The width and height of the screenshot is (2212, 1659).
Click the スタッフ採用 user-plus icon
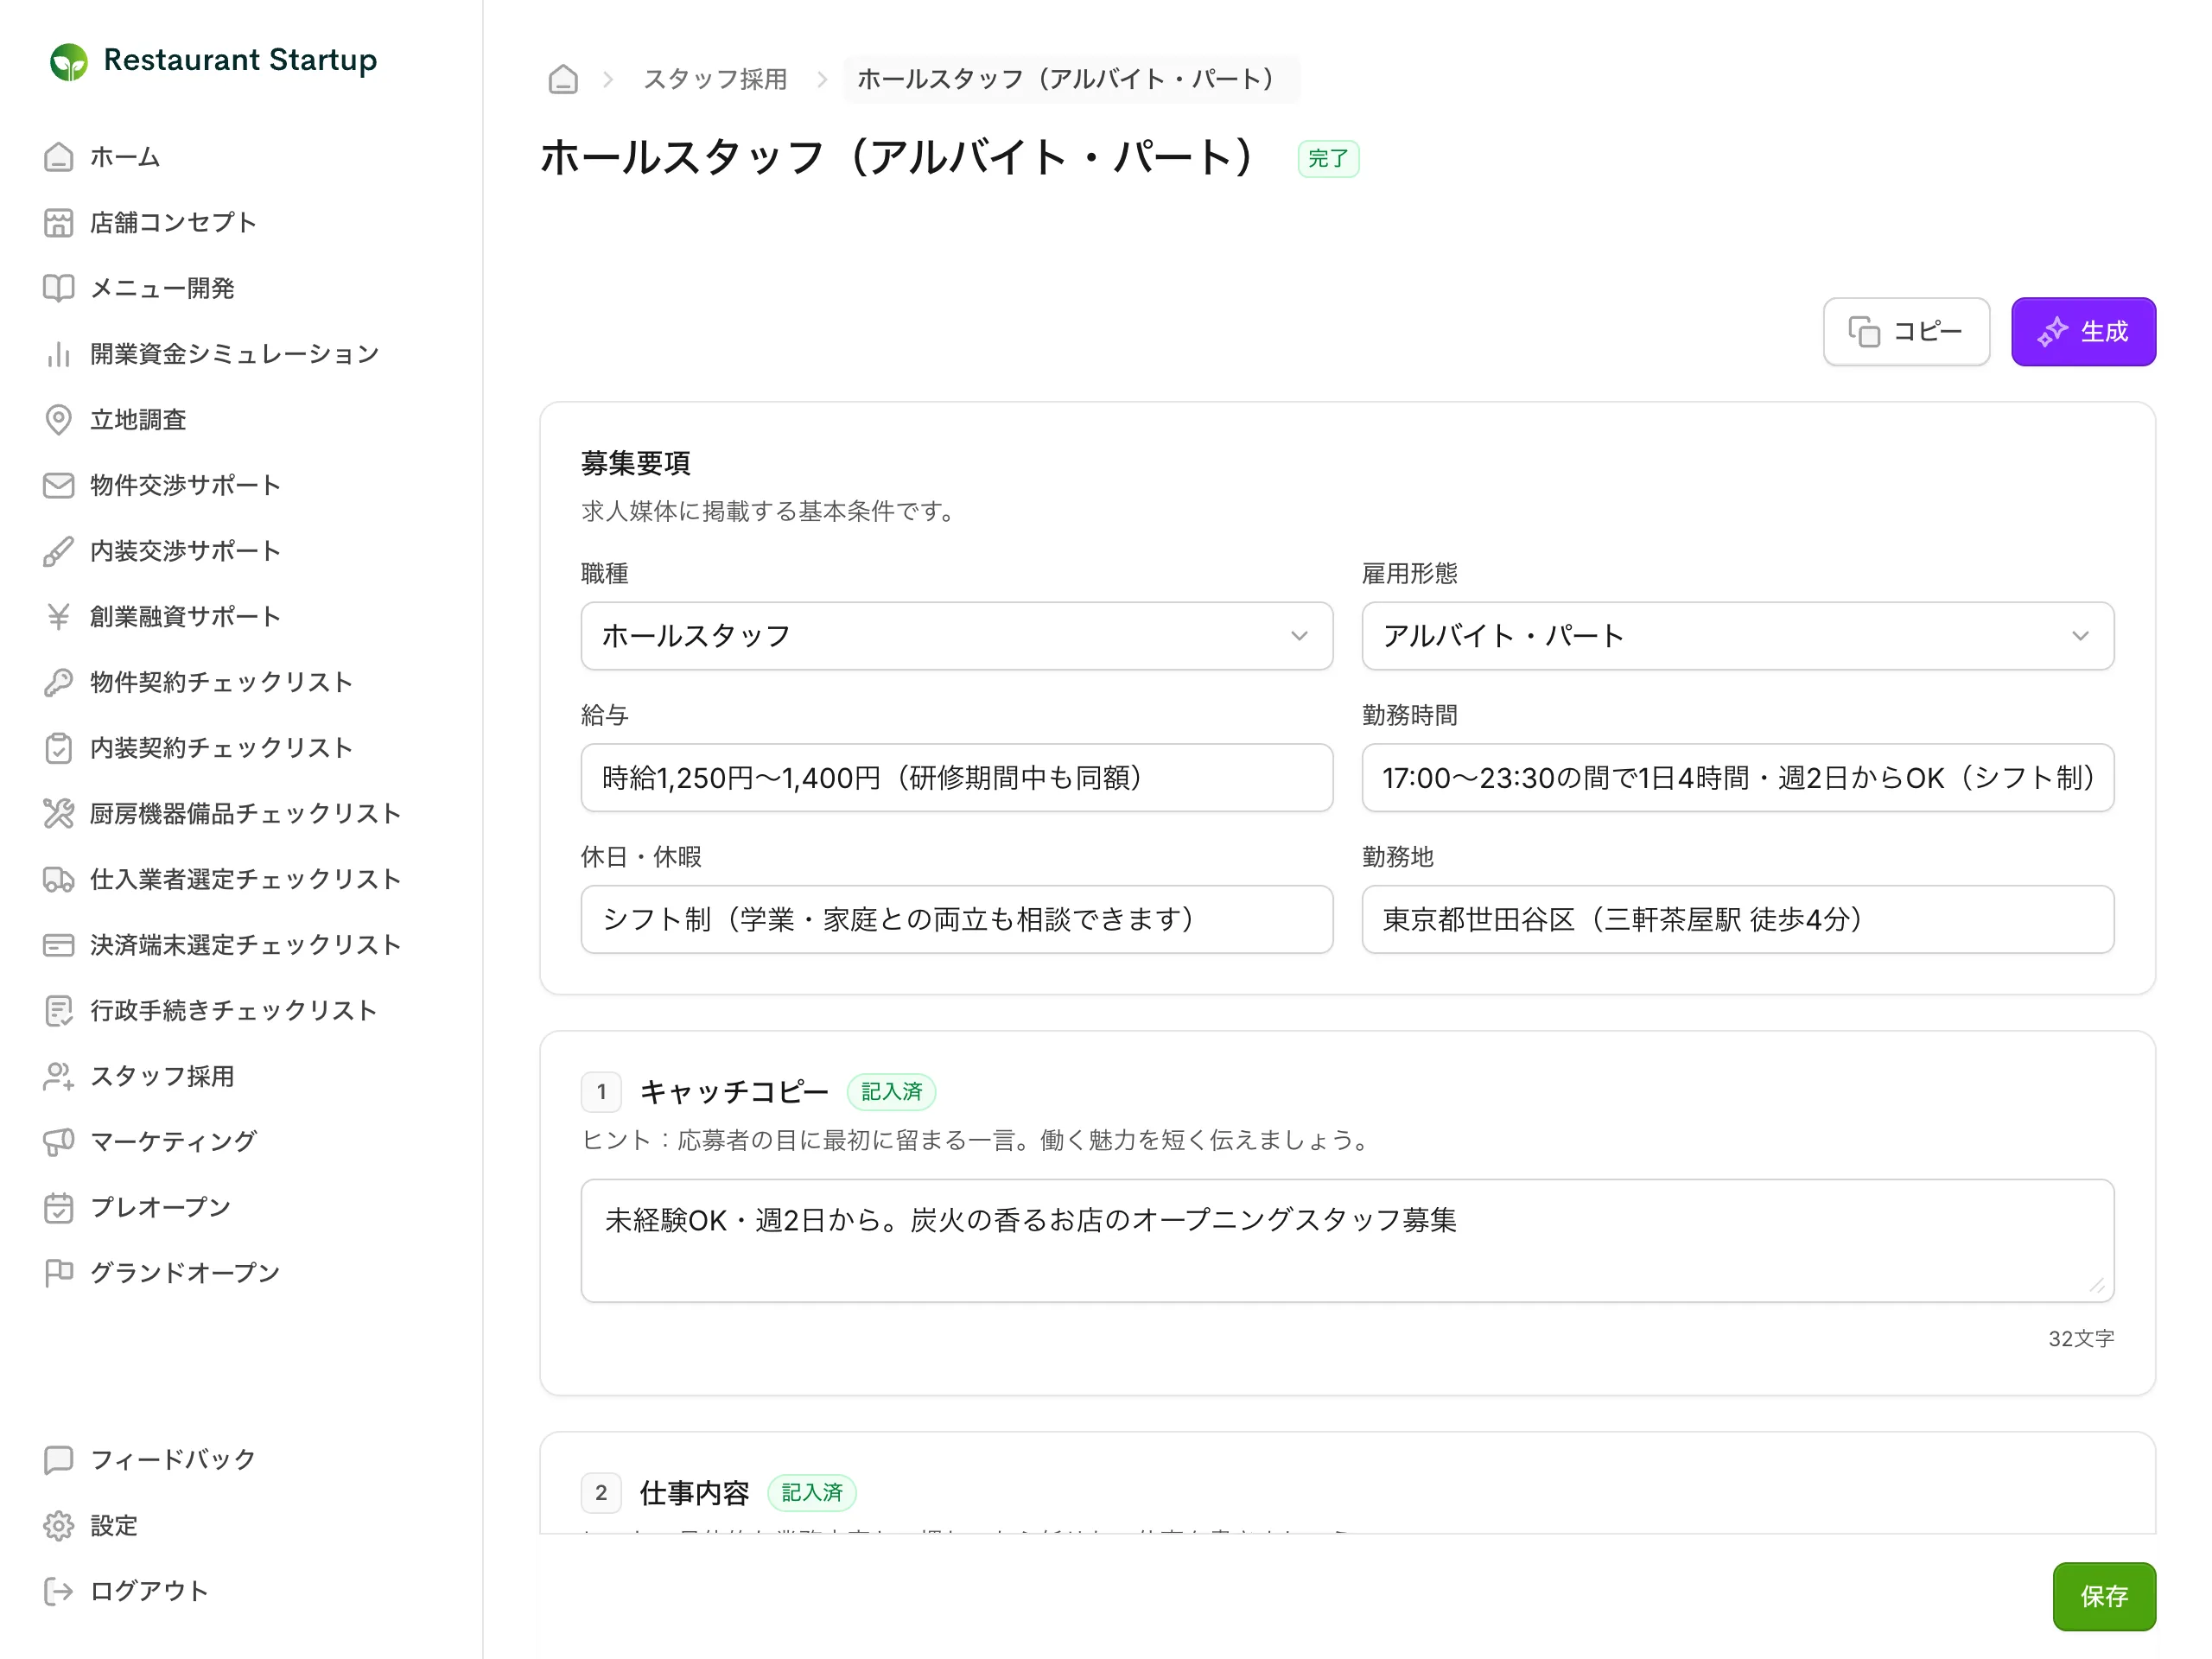click(x=58, y=1076)
